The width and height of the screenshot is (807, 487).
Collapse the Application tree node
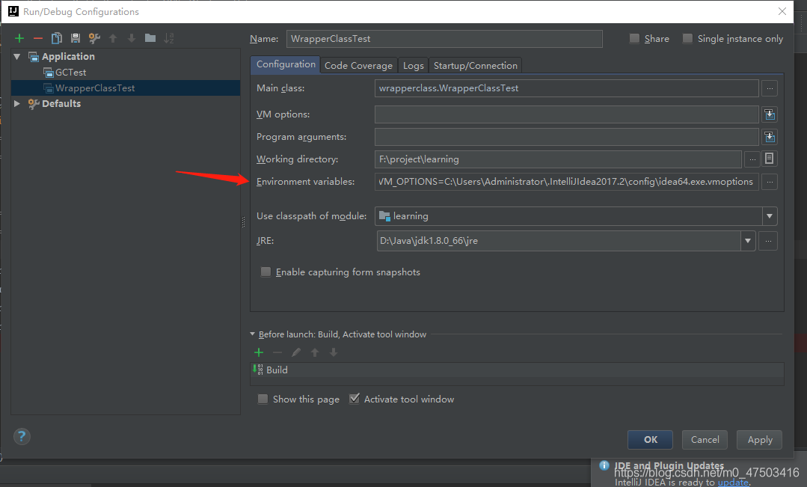[x=17, y=57]
